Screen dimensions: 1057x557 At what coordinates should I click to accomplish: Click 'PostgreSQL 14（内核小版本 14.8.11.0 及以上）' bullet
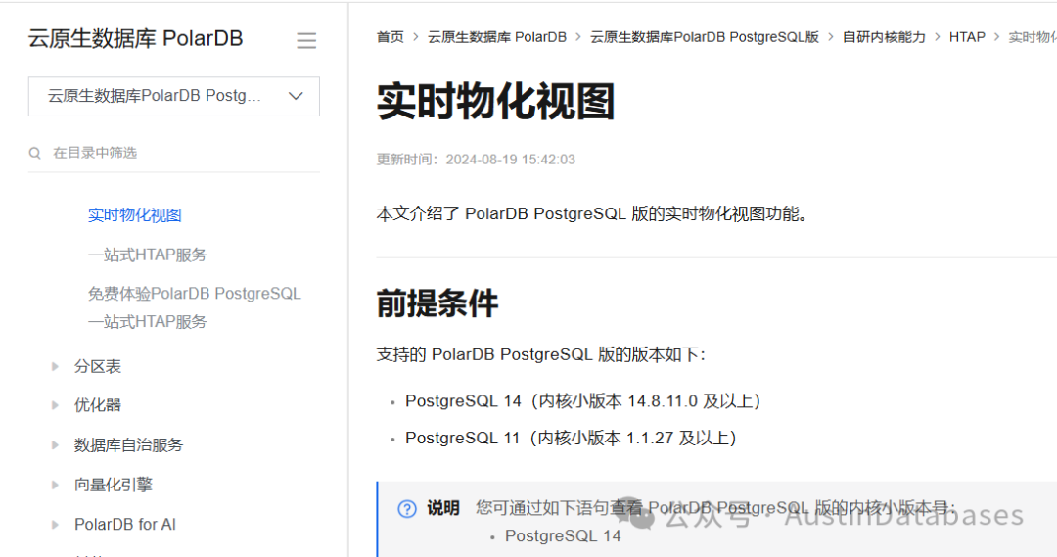pos(583,401)
